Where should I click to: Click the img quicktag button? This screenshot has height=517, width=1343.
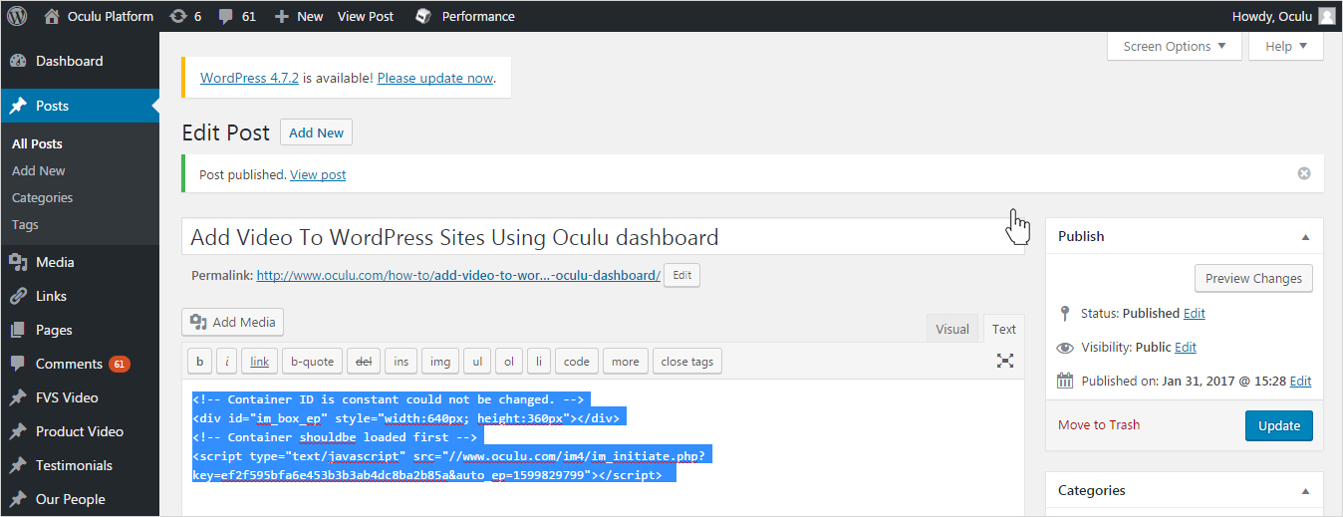click(440, 361)
